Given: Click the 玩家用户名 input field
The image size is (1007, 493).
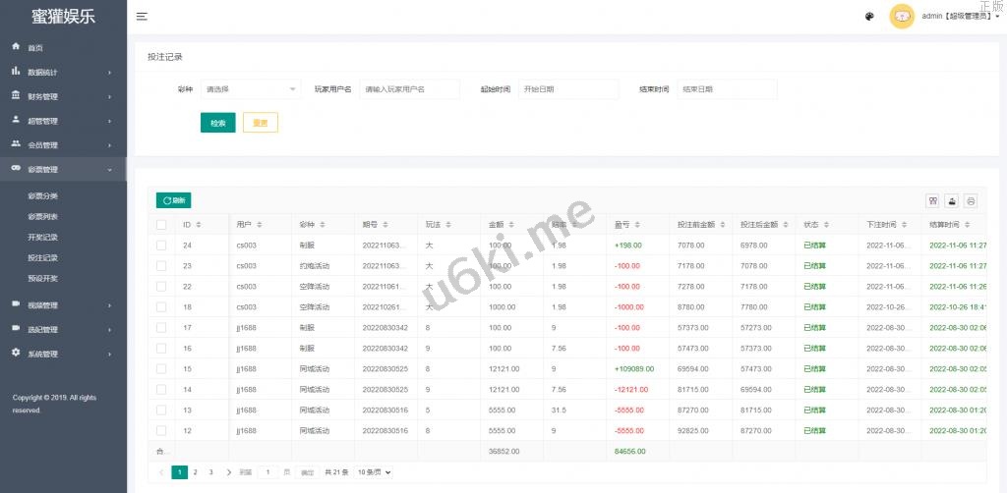Looking at the screenshot, I should [x=409, y=89].
